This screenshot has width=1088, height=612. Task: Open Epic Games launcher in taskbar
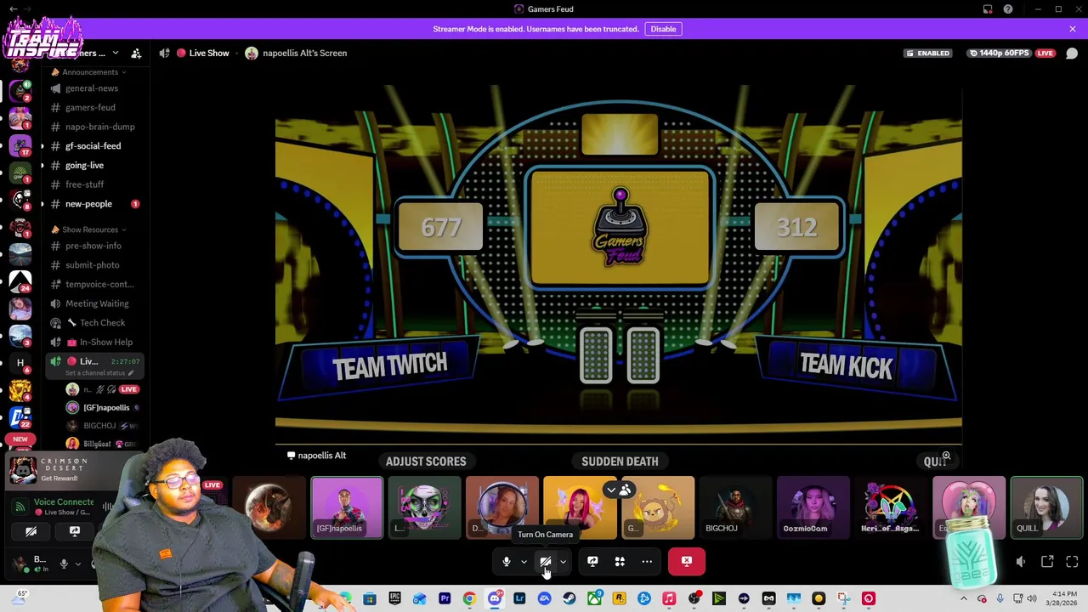pos(394,599)
